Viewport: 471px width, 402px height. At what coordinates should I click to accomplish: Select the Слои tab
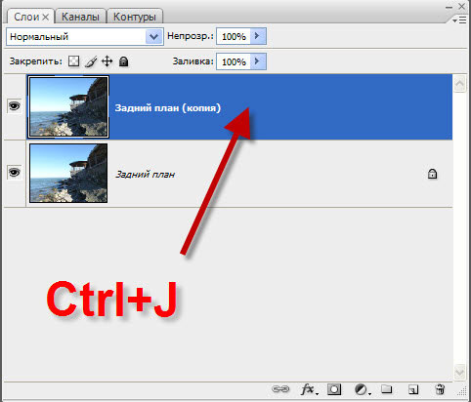[x=26, y=17]
